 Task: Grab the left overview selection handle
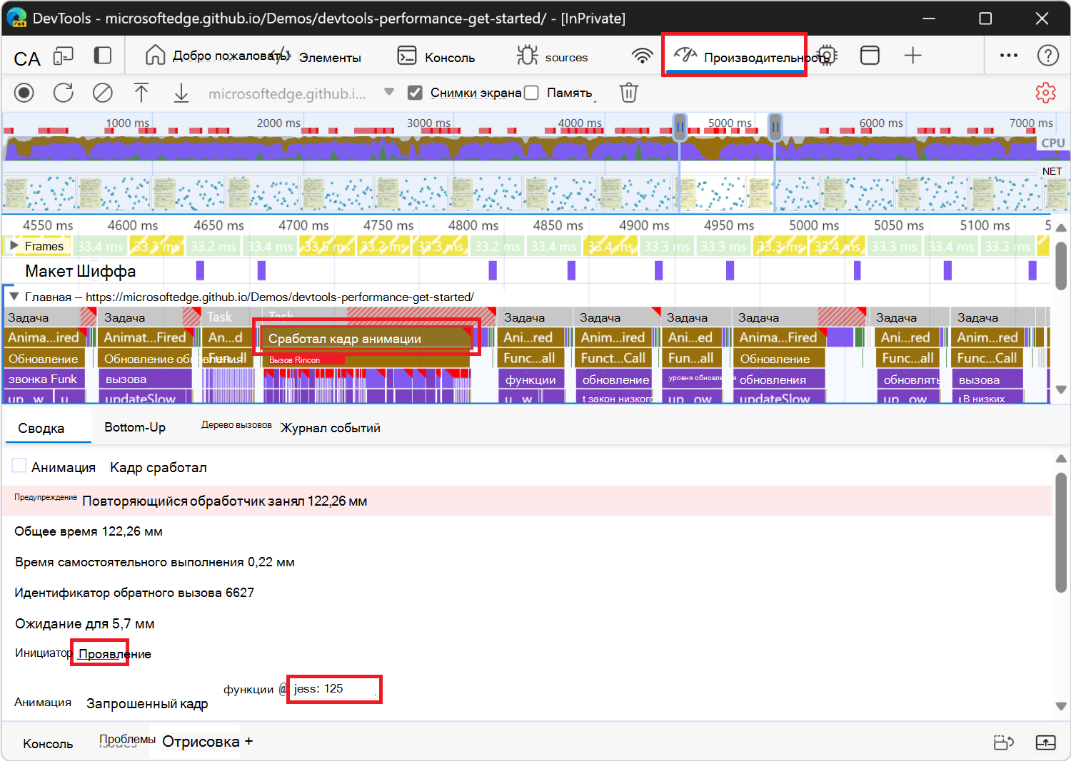pyautogui.click(x=680, y=127)
